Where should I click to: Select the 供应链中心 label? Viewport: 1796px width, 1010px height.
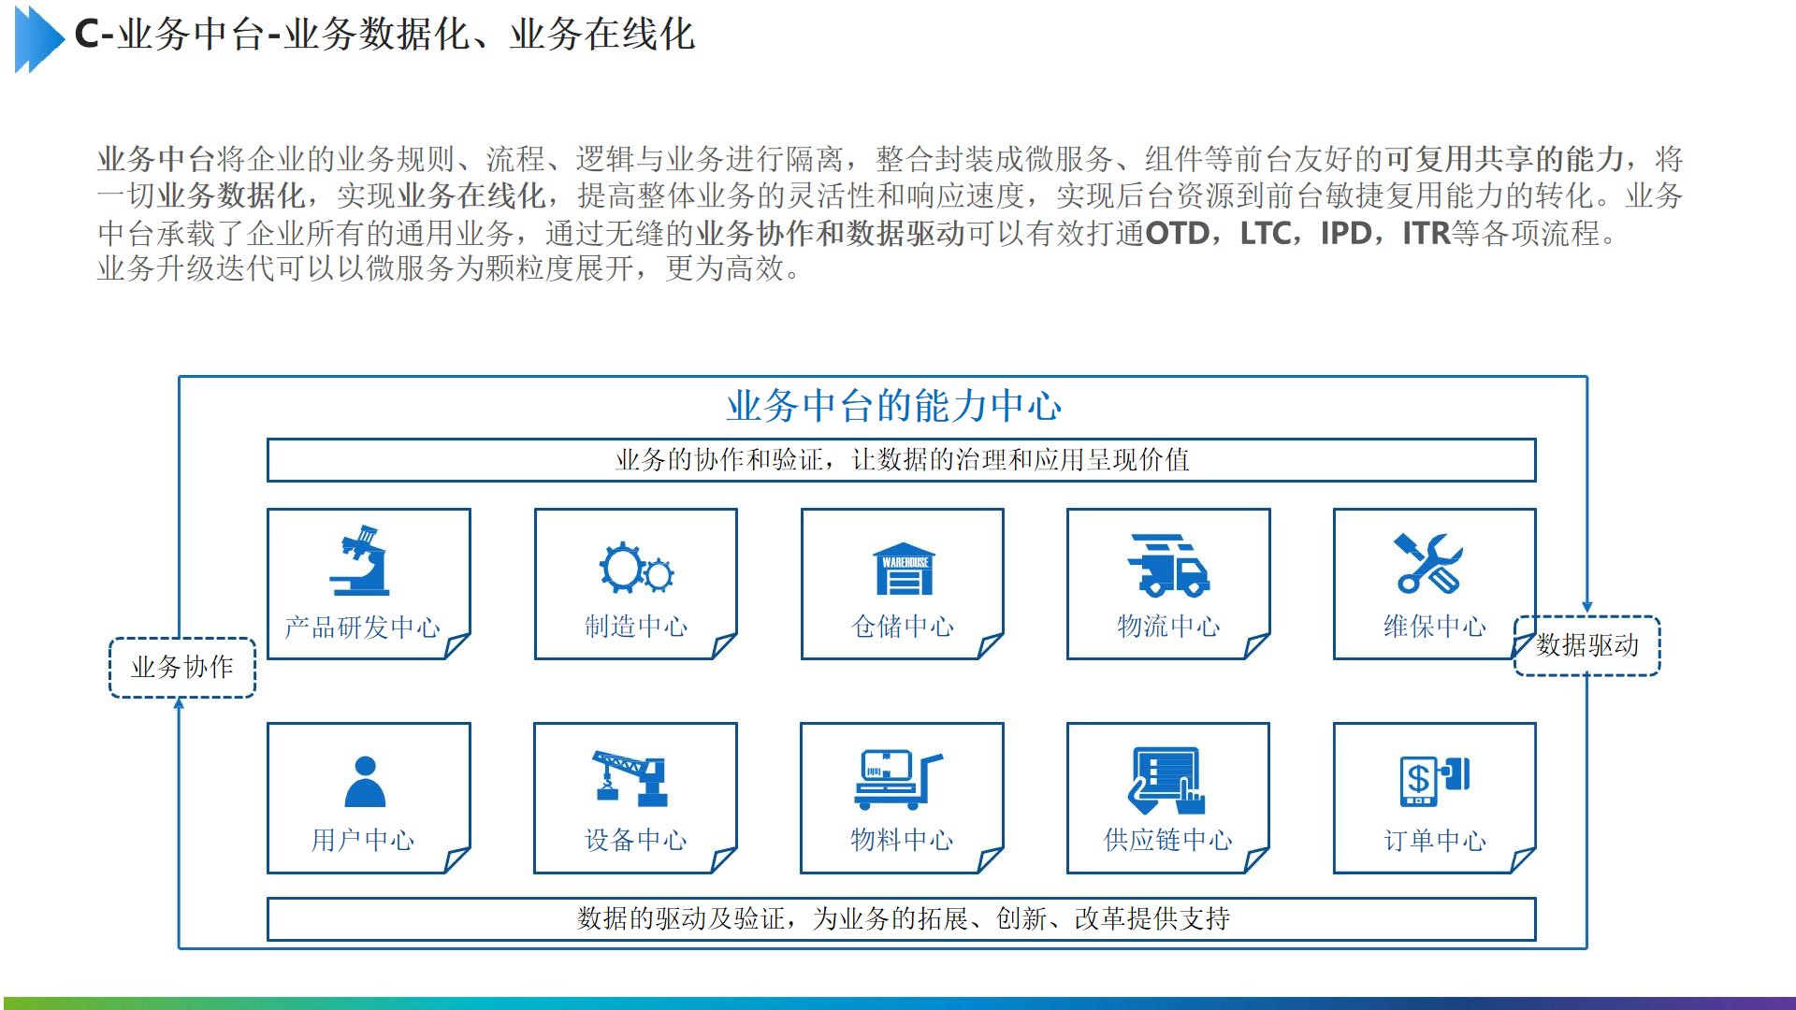[1168, 841]
